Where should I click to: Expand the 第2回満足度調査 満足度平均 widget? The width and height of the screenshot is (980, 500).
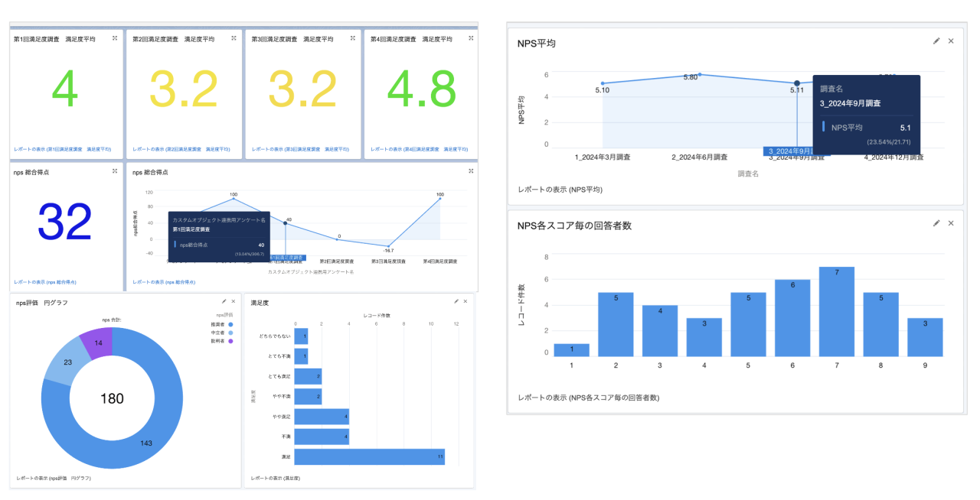click(x=234, y=37)
